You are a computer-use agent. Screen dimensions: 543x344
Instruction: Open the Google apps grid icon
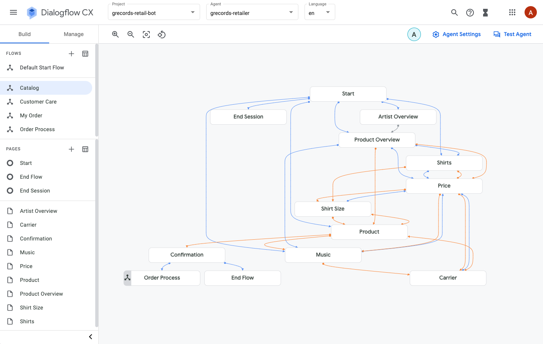click(512, 12)
